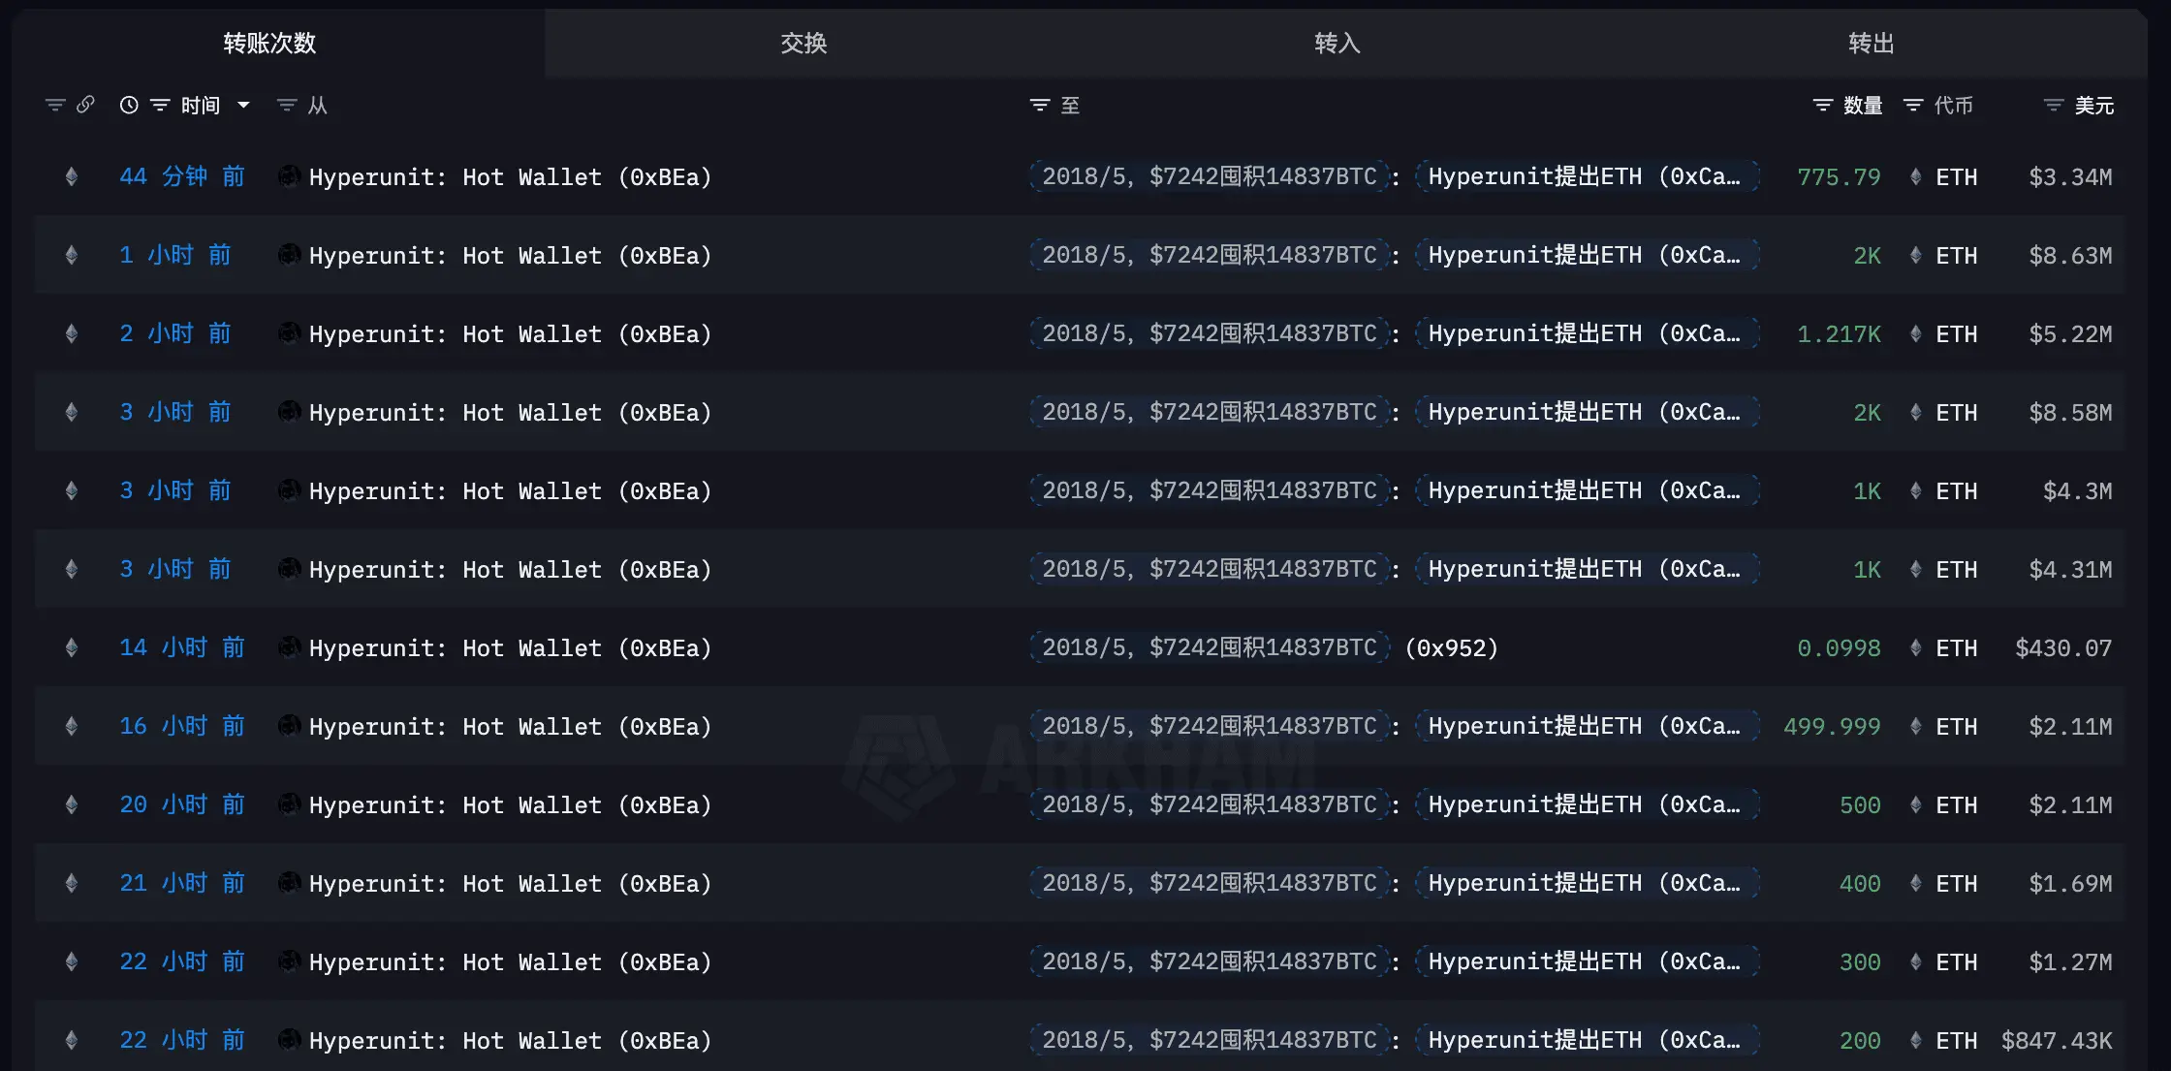Viewport: 2171px width, 1071px height.
Task: Open the 美元 column filter
Action: 2054,105
